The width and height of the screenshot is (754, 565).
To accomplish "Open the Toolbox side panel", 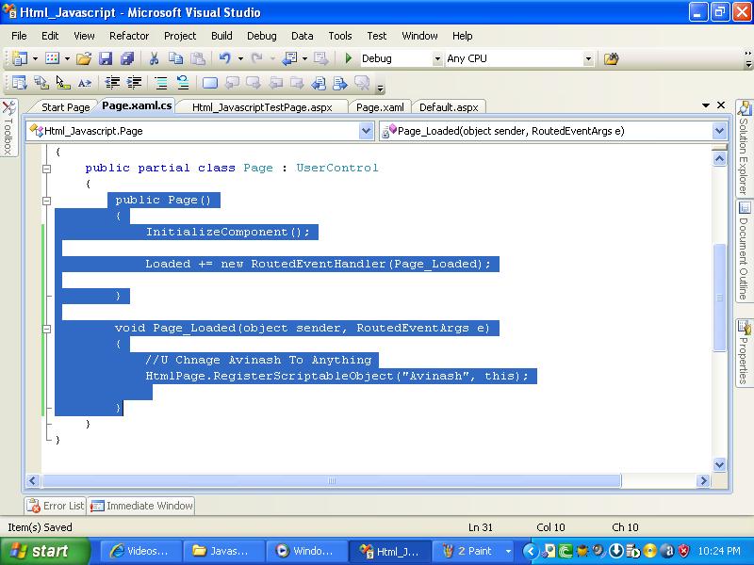I will pyautogui.click(x=8, y=128).
